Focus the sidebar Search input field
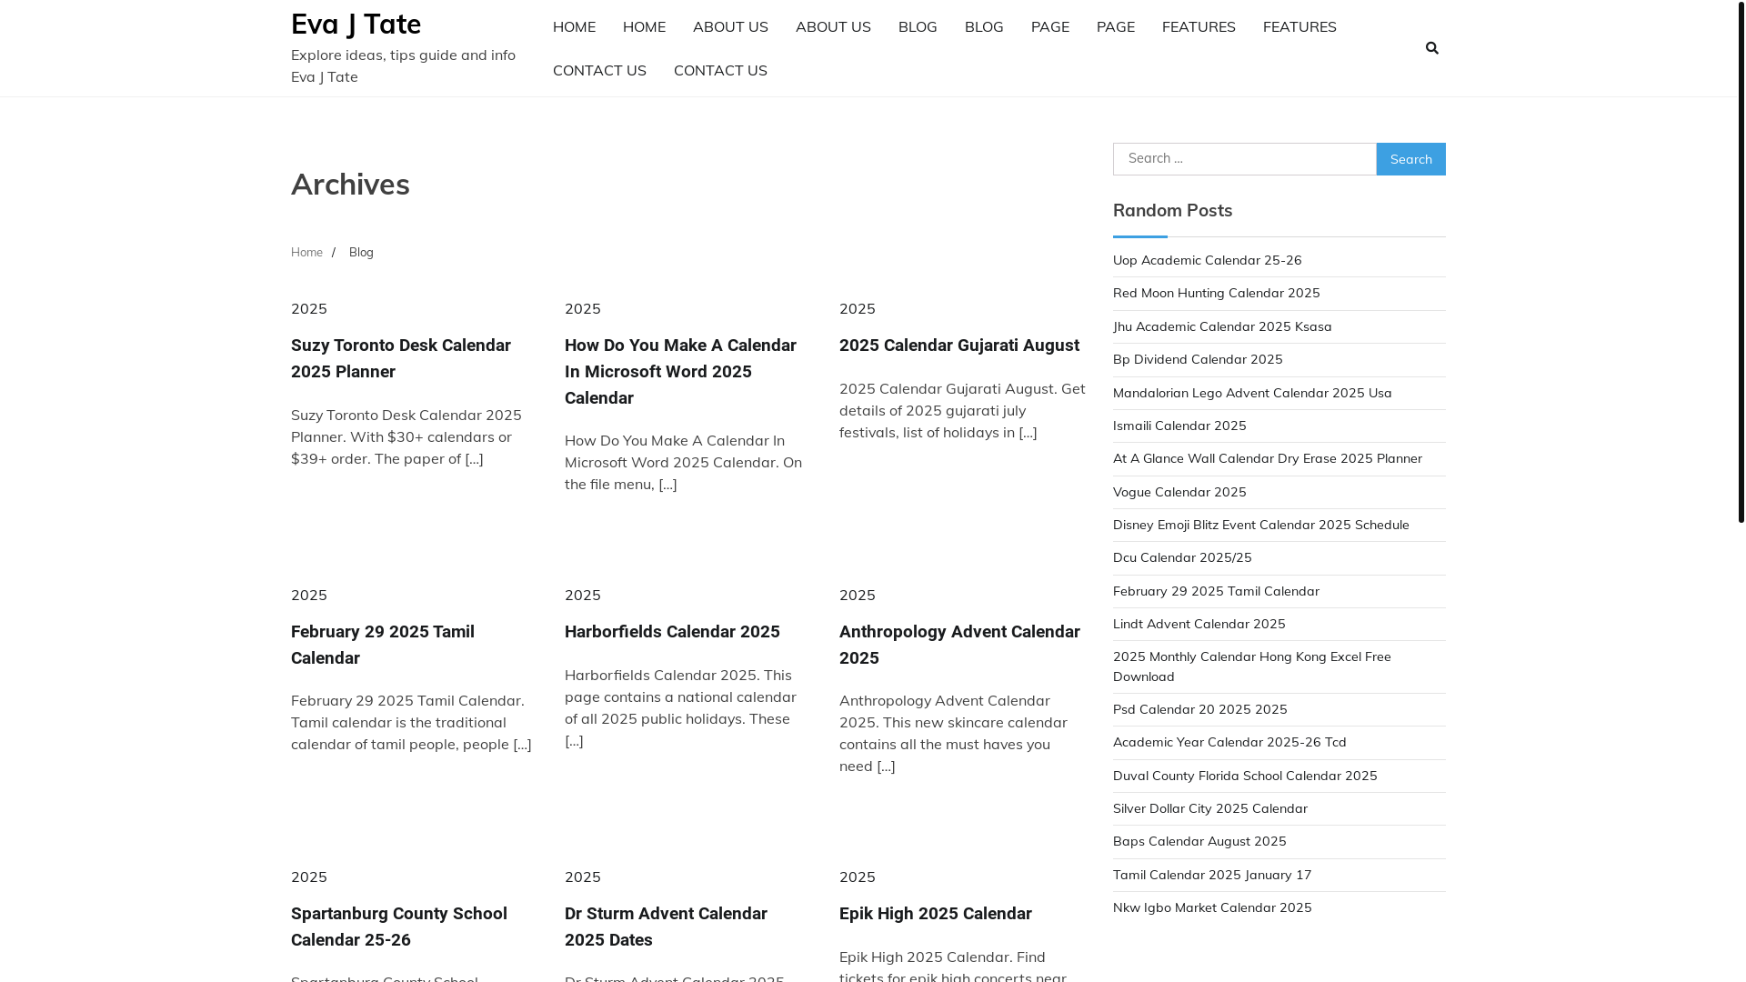 [x=1244, y=159]
